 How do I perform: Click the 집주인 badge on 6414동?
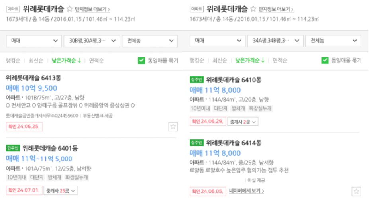[x=196, y=143]
